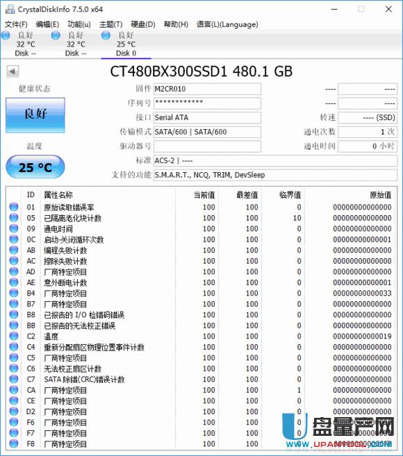
Task: Click status icon for attribute 01
Action: [x=14, y=207]
